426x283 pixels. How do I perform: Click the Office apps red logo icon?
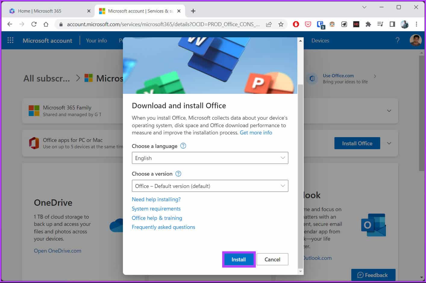[34, 143]
